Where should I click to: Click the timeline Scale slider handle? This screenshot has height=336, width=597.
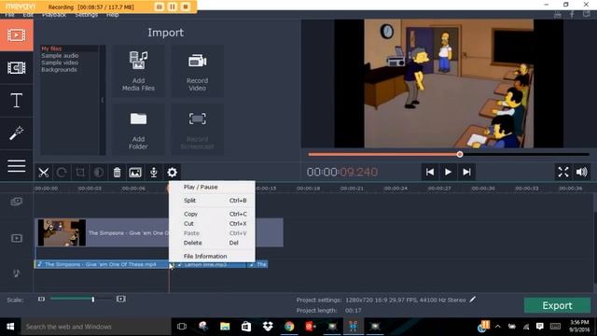coord(93,300)
